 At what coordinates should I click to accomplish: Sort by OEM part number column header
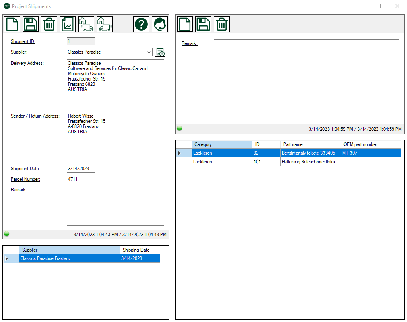(x=371, y=144)
